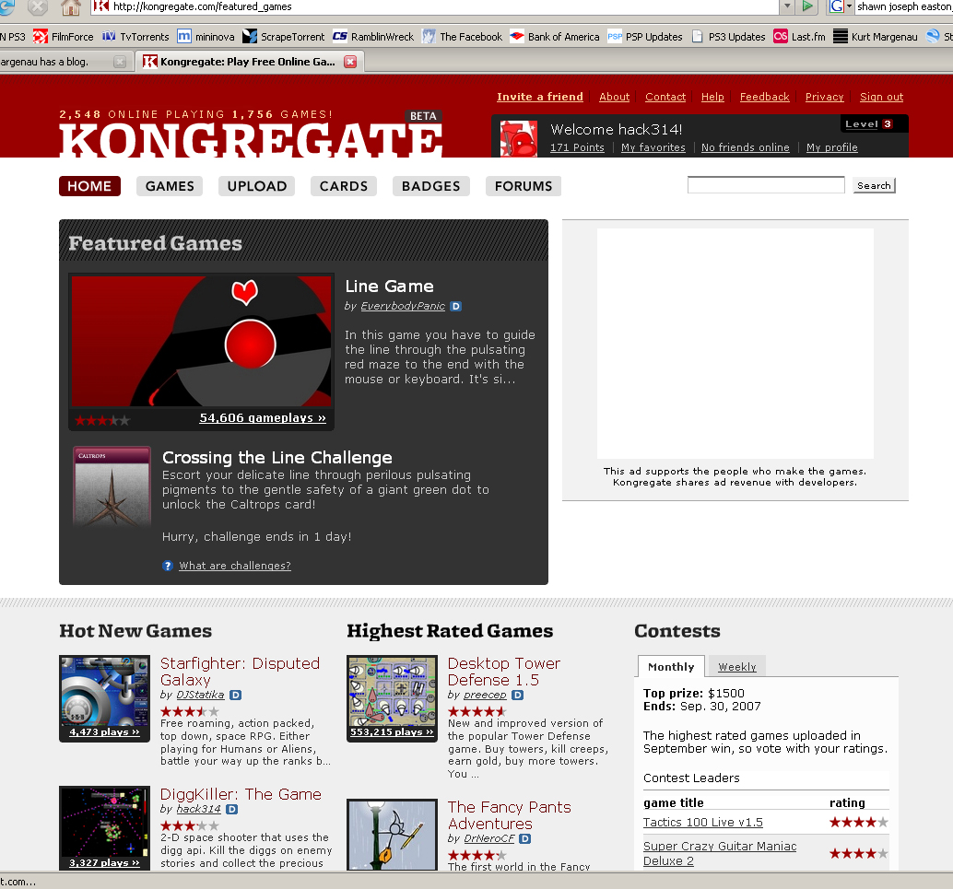Open the Invite a friend link
The height and width of the screenshot is (889, 953).
540,97
